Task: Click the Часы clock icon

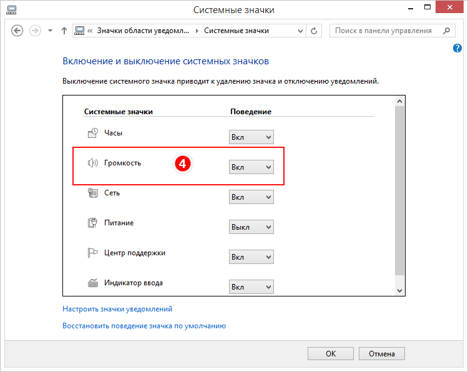Action: [x=93, y=133]
